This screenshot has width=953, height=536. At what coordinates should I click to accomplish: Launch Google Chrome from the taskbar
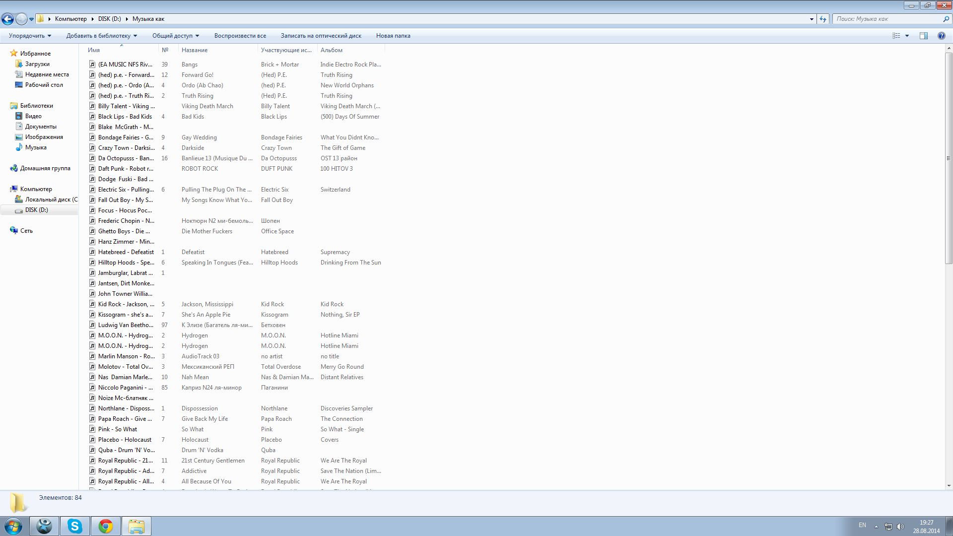pos(105,526)
